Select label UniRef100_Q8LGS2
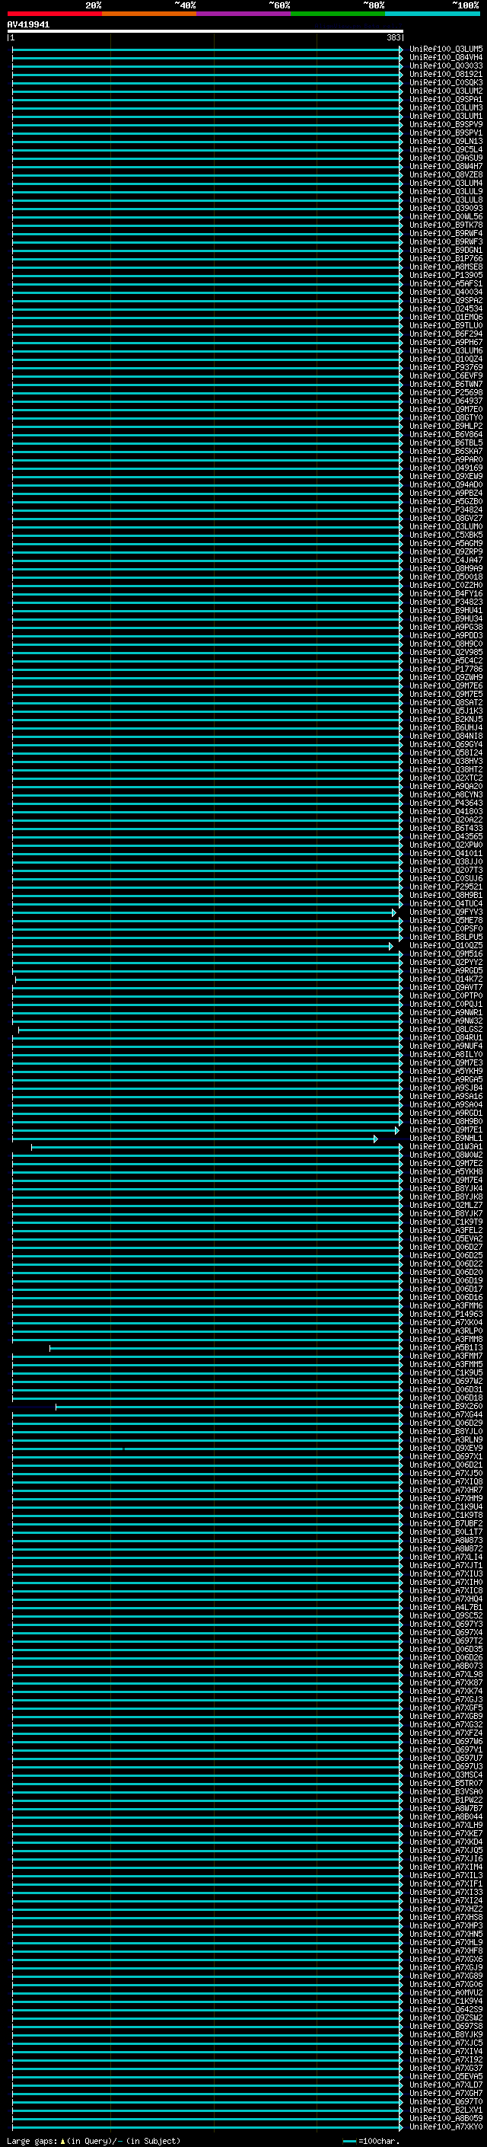487x2147 pixels. pyautogui.click(x=445, y=1030)
